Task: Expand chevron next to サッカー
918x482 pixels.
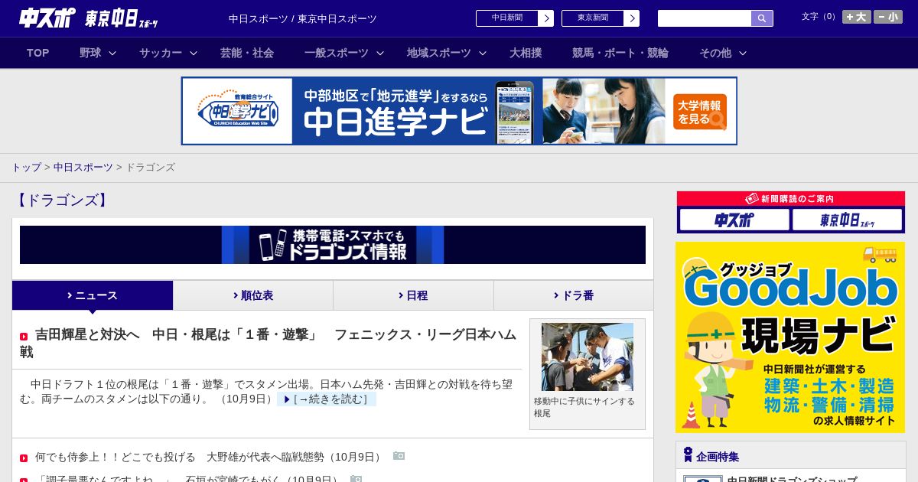Action: [x=194, y=54]
